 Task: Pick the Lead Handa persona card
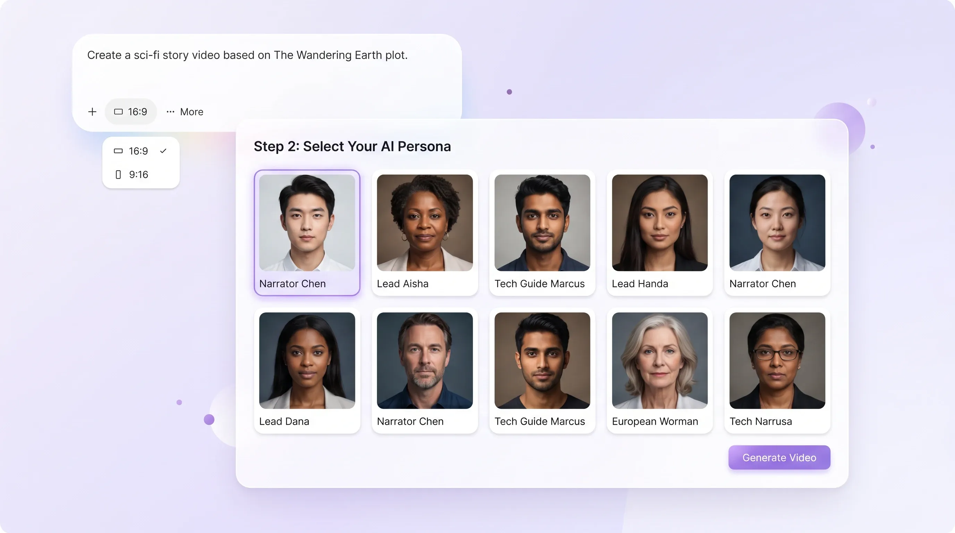[x=660, y=233]
